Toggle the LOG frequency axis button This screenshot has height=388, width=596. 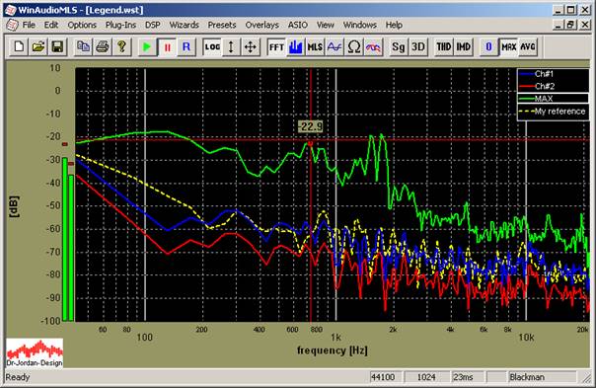[x=212, y=46]
